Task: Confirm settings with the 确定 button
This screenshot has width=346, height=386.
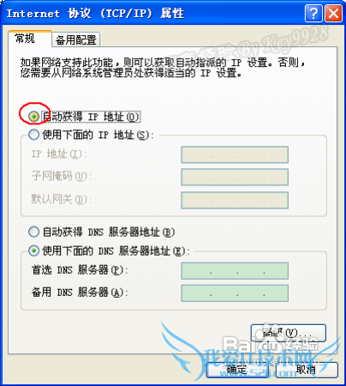Action: click(237, 370)
